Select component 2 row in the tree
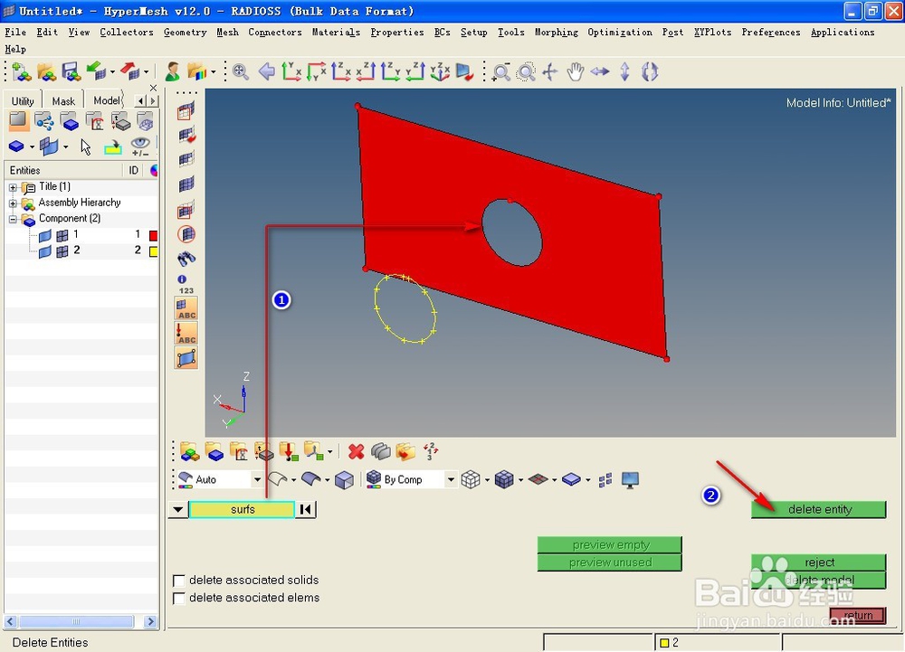Image resolution: width=905 pixels, height=652 pixels. tap(81, 250)
